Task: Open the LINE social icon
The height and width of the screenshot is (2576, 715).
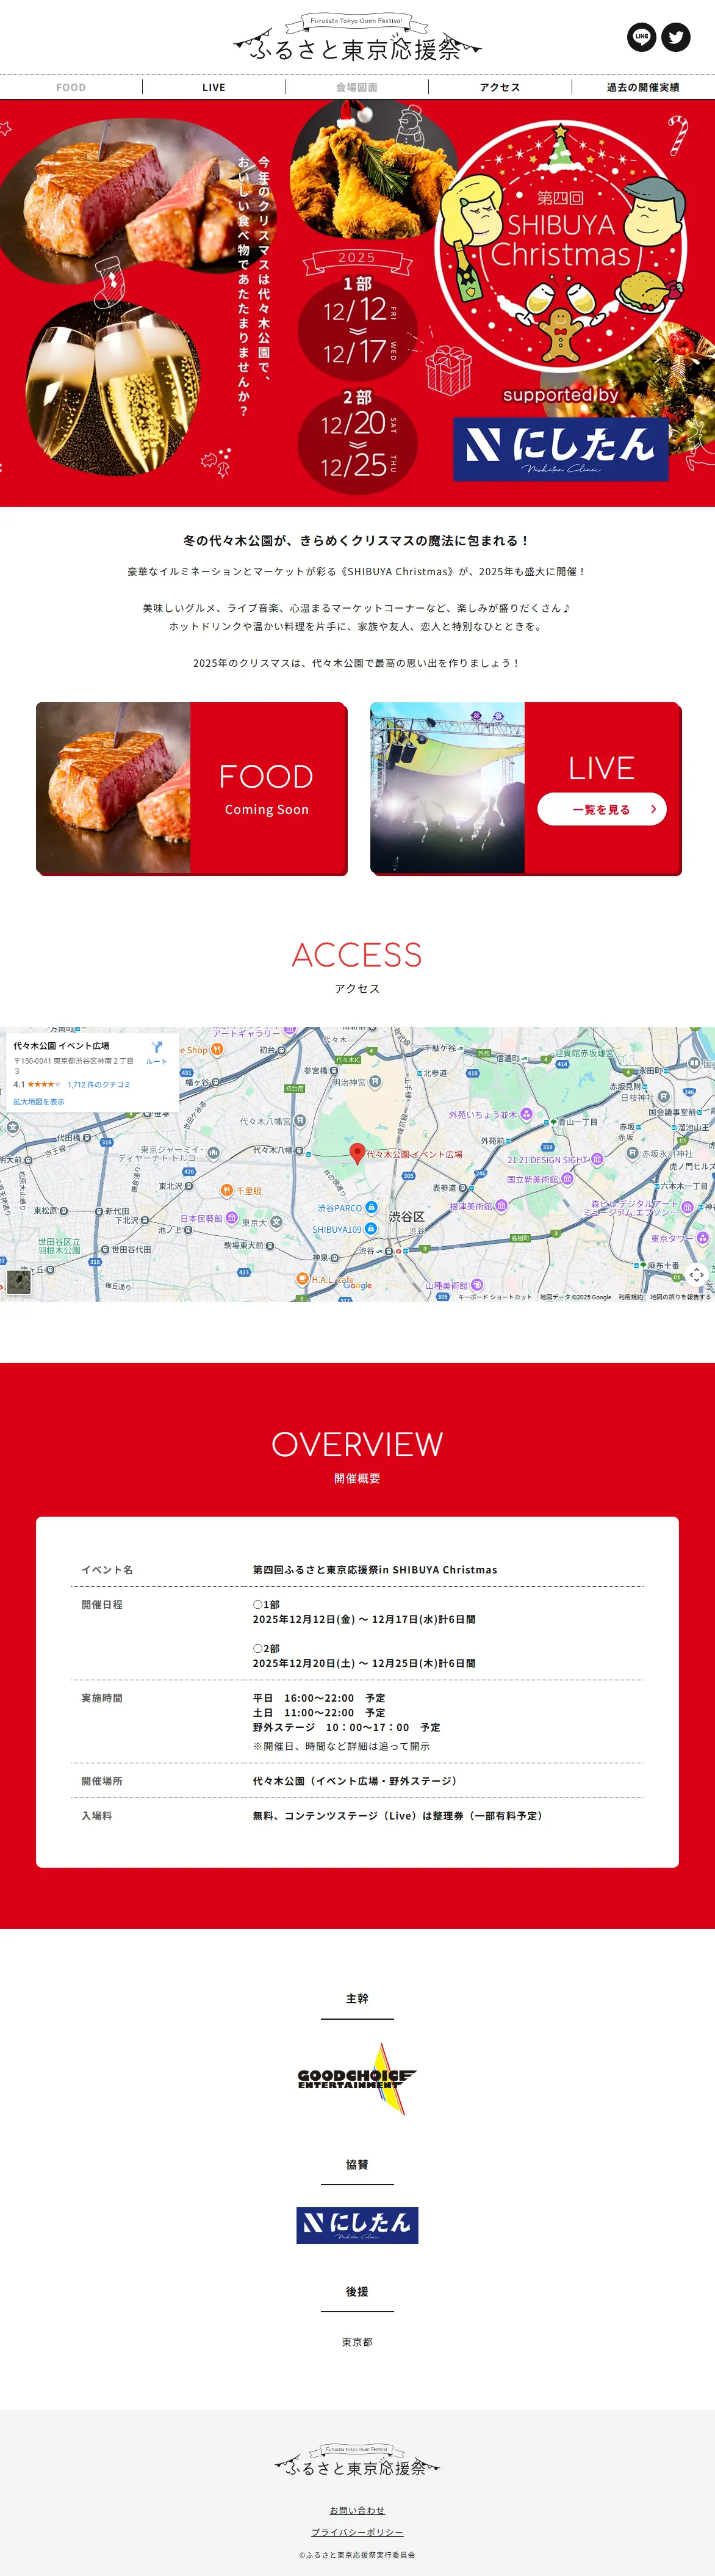Action: tap(641, 37)
